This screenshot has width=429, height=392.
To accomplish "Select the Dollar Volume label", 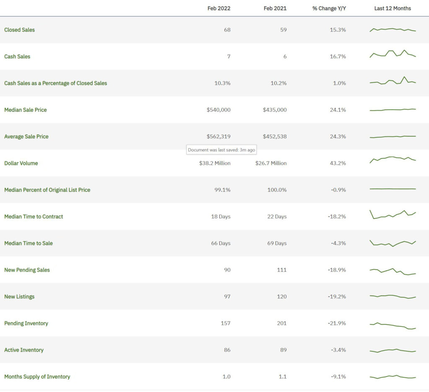I will pyautogui.click(x=21, y=163).
